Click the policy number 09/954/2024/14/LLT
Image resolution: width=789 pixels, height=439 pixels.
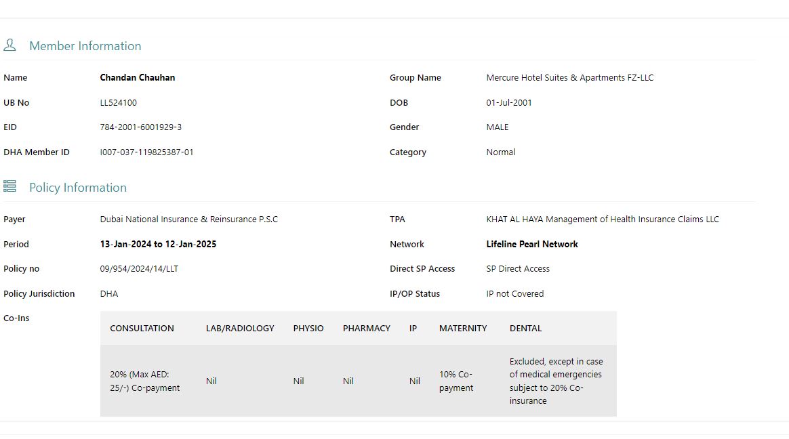(139, 269)
